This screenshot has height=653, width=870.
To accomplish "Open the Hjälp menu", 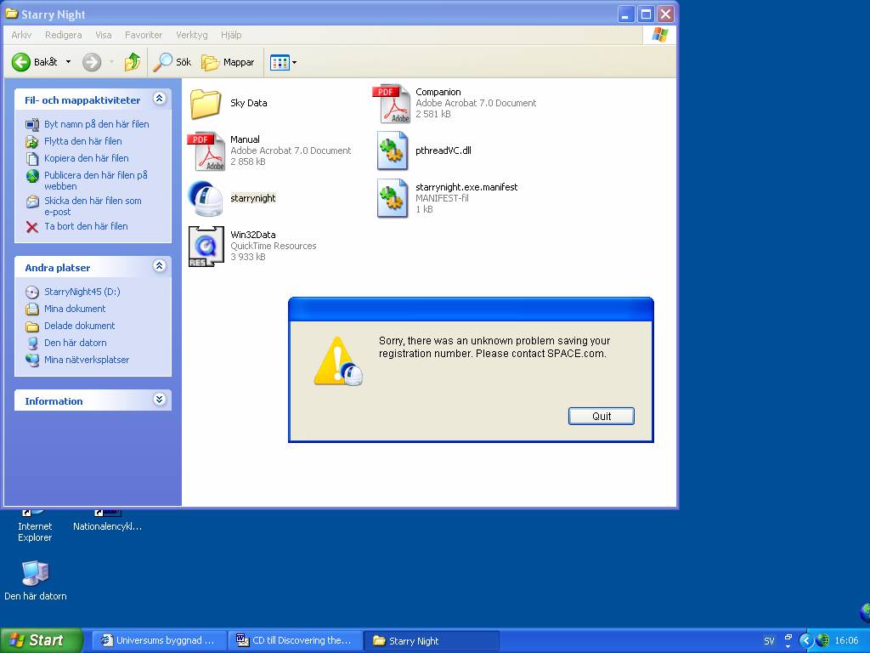I will [231, 35].
